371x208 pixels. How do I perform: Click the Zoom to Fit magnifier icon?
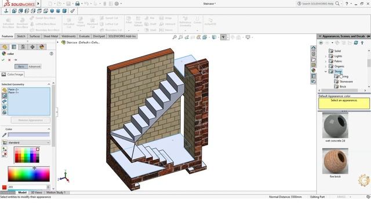point(174,37)
